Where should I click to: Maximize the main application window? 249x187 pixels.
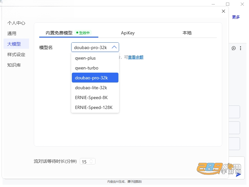click(227, 4)
